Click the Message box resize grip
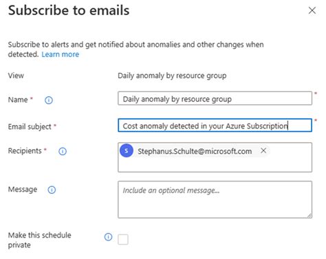This screenshot has height=259, width=326. (x=309, y=216)
